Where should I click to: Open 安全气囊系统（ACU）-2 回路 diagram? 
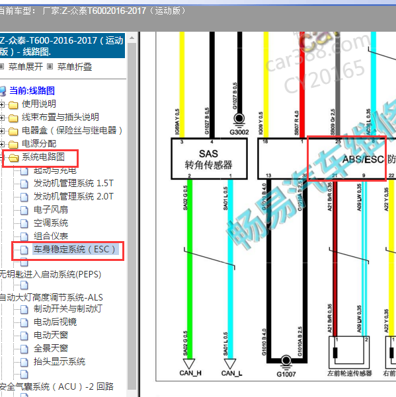pos(56,386)
